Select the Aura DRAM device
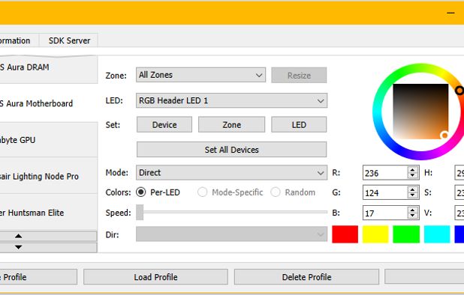Image resolution: width=464 pixels, height=295 pixels. 49,70
